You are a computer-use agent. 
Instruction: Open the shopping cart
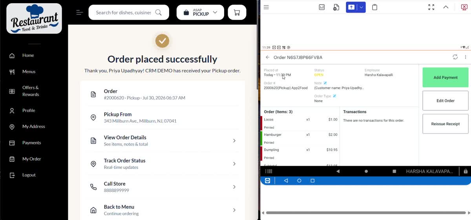[237, 13]
